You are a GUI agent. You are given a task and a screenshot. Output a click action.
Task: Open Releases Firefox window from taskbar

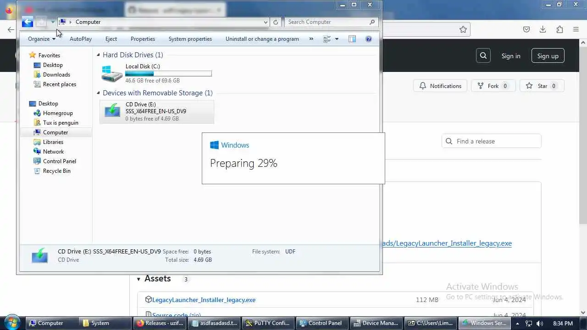[160, 323]
